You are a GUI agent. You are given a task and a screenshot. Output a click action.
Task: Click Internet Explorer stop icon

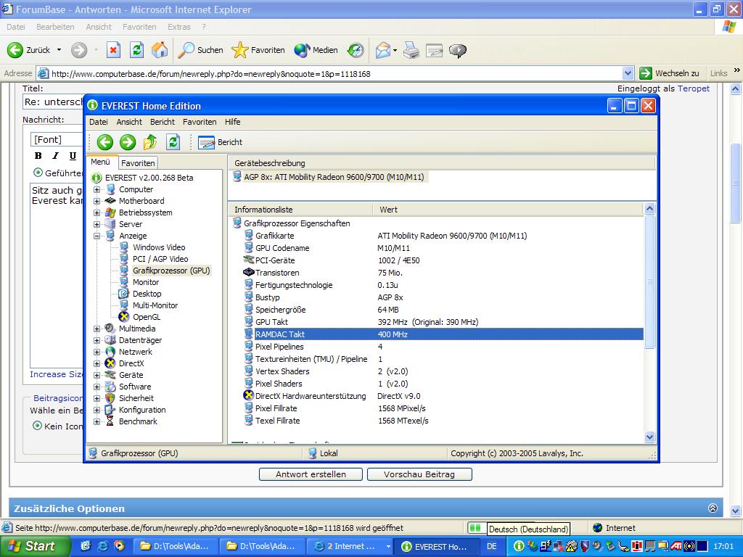(x=113, y=50)
